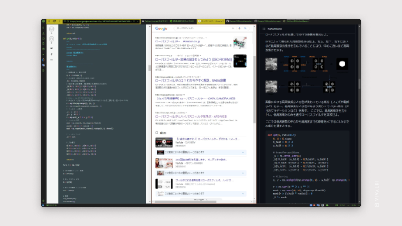Open the Vivaldi menu logo button
Image resolution: width=402 pixels, height=226 pixels.
click(x=43, y=21)
